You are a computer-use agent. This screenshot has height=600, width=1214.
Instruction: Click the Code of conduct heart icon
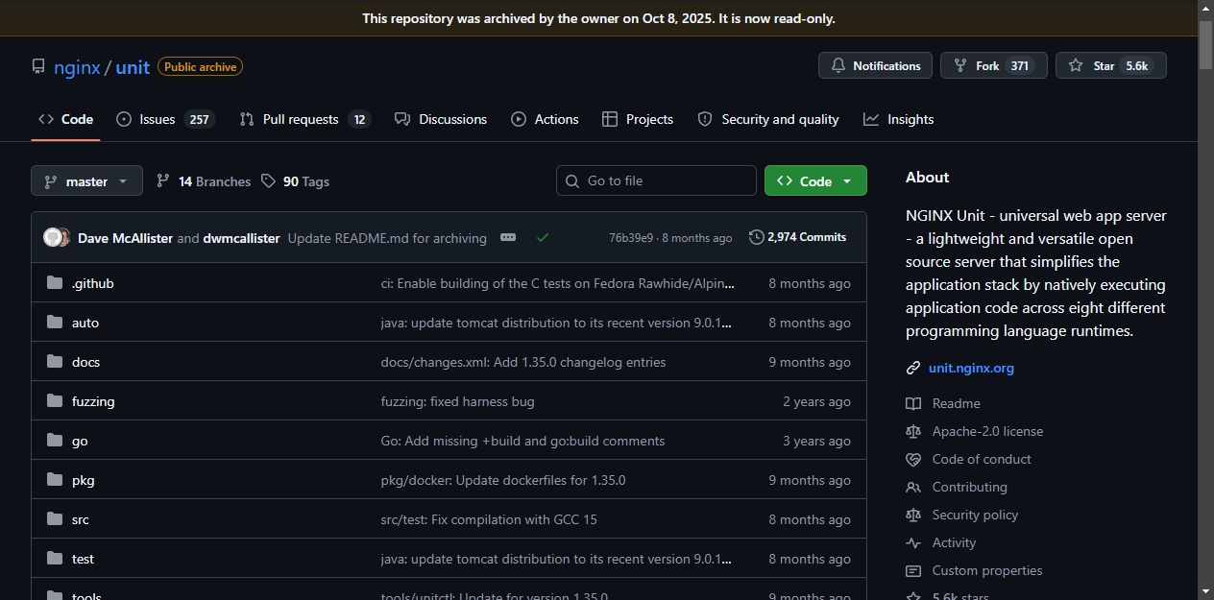coord(913,459)
